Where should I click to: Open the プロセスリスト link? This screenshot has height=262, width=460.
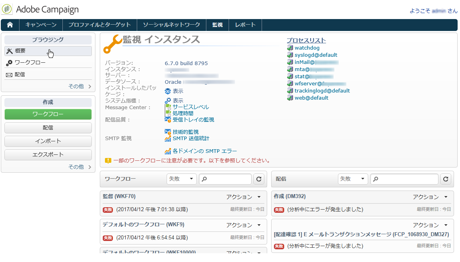click(306, 41)
